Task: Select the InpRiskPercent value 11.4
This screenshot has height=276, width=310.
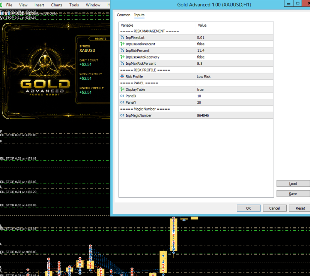Action: pyautogui.click(x=235, y=51)
